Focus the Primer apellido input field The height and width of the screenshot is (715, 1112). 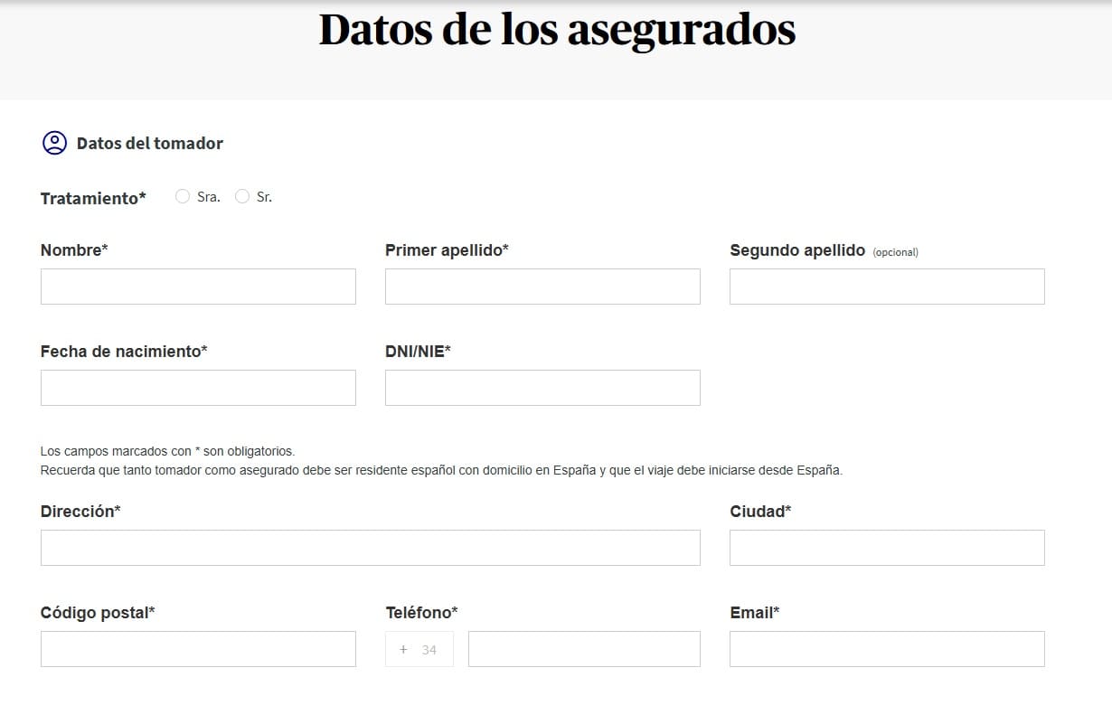tap(542, 287)
